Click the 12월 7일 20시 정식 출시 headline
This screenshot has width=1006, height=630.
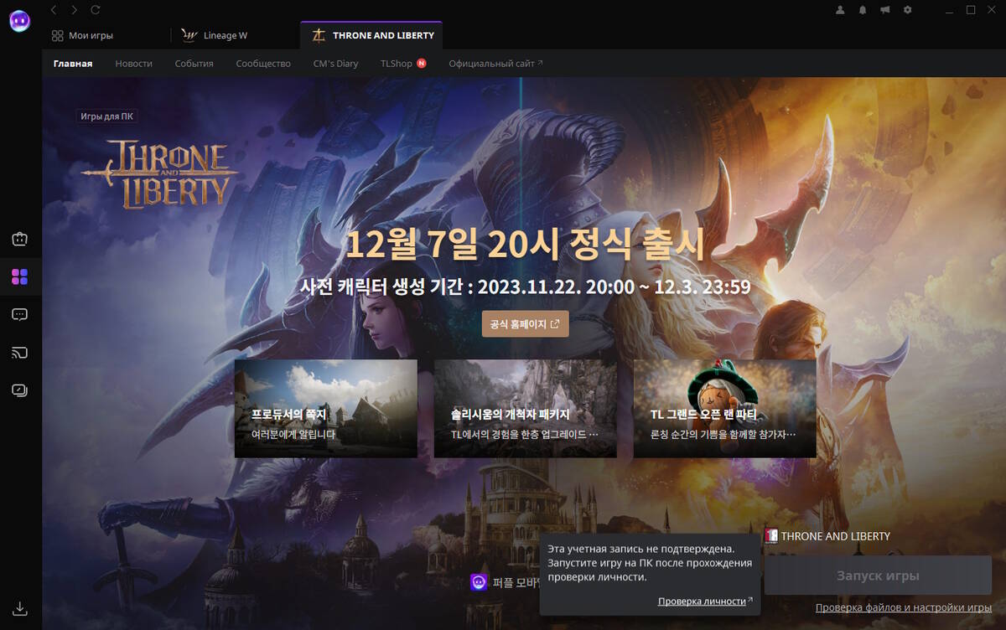(x=526, y=244)
